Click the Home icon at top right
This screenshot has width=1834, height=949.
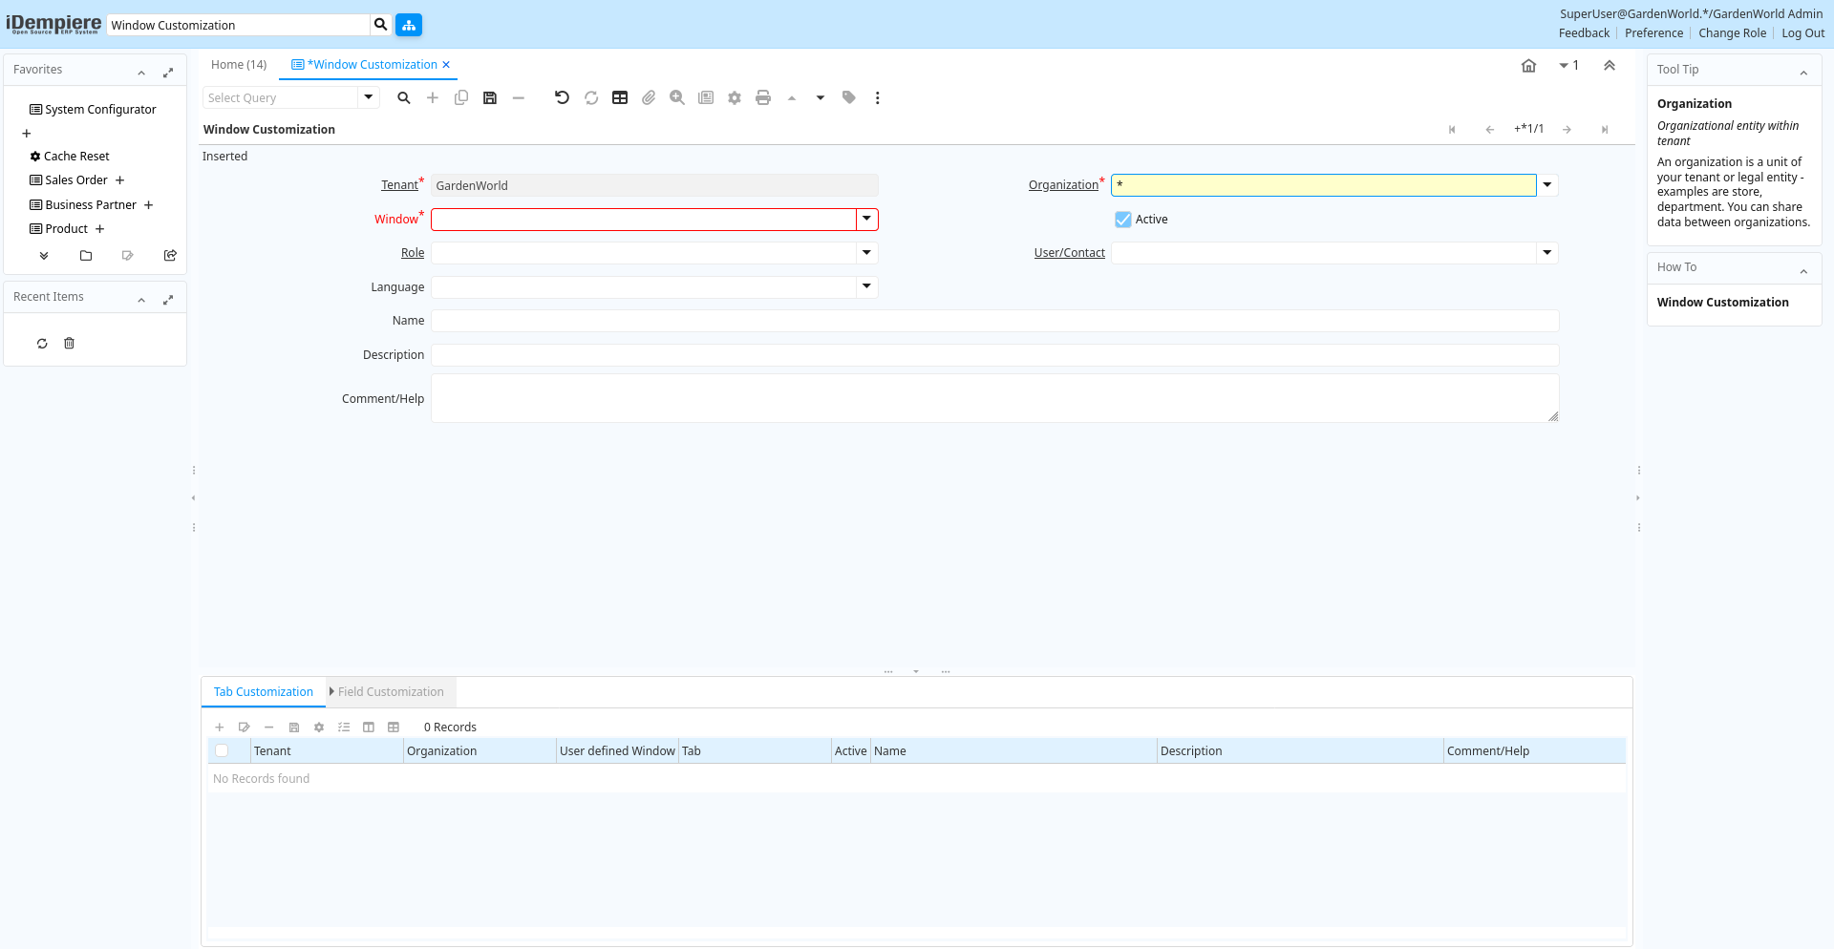click(1528, 66)
